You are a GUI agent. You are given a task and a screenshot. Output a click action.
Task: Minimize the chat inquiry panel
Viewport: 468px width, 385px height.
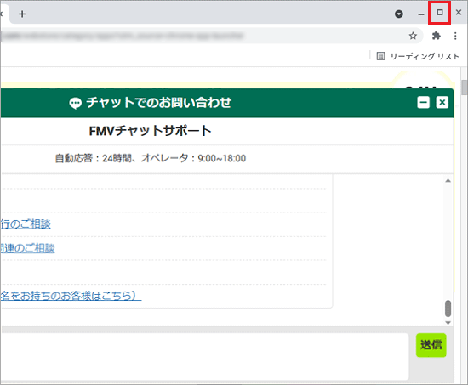point(423,103)
